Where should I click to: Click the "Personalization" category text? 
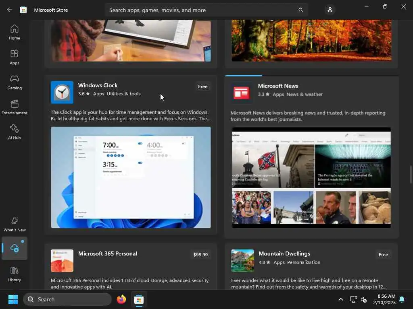pos(304,262)
